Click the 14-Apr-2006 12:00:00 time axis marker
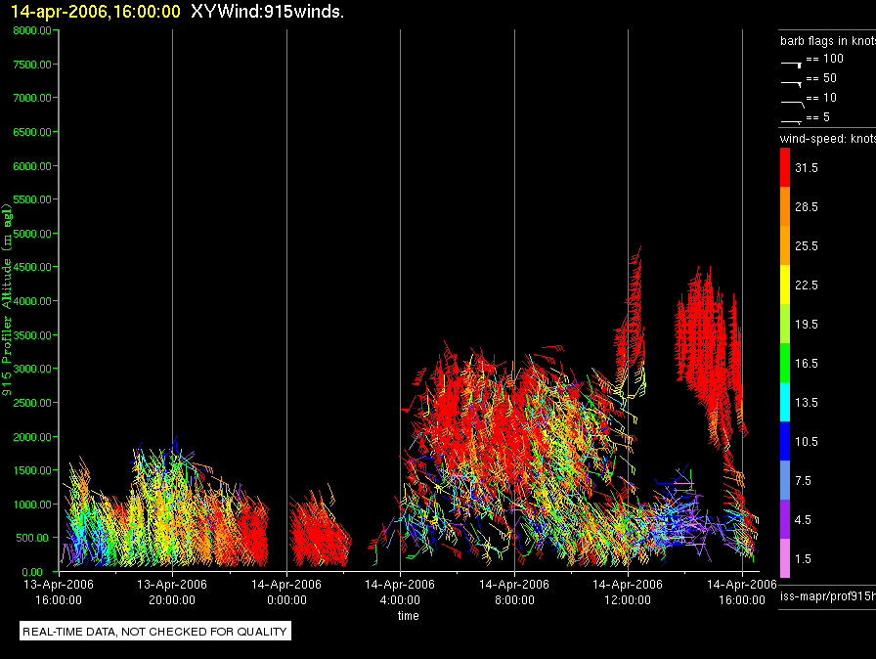Image resolution: width=876 pixels, height=659 pixels. [x=628, y=592]
